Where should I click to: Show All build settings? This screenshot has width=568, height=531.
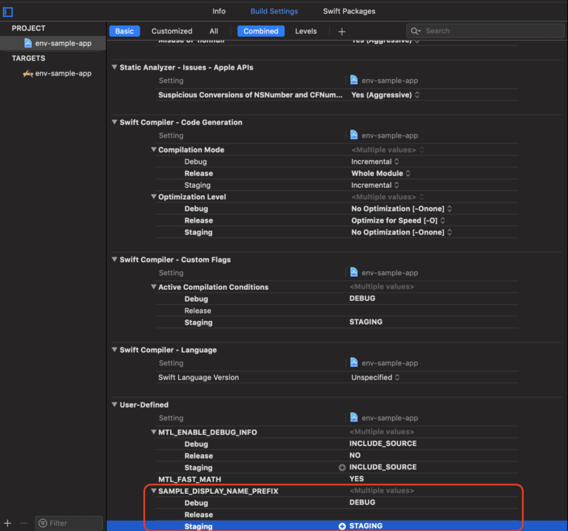click(x=214, y=31)
